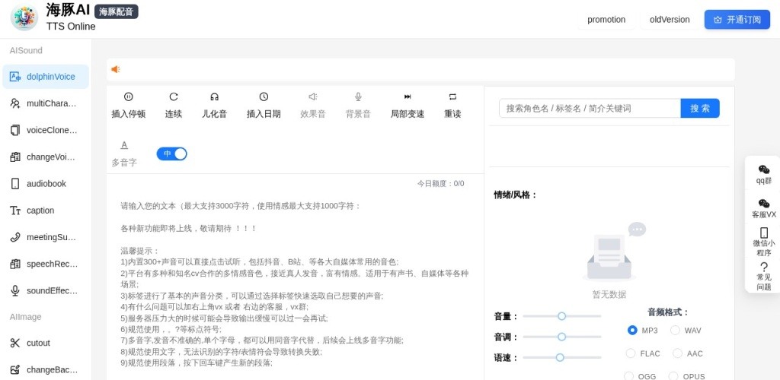Click the 重读 (re-read) icon
Image resolution: width=780 pixels, height=380 pixels.
(x=452, y=97)
